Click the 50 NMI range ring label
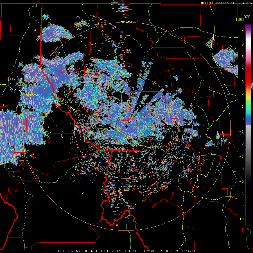 click(x=126, y=74)
